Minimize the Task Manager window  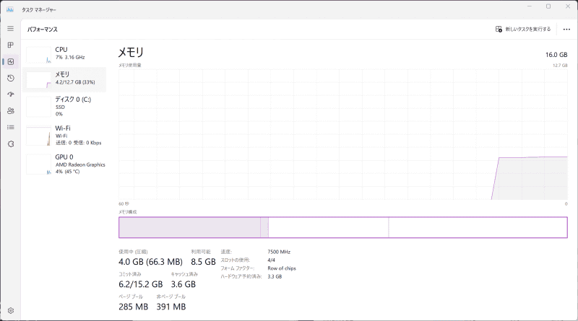click(530, 6)
